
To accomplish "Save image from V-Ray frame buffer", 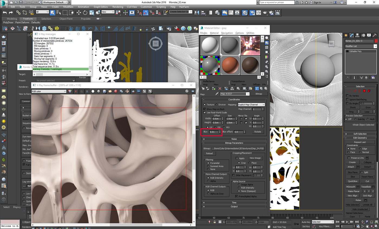I will click(x=104, y=91).
